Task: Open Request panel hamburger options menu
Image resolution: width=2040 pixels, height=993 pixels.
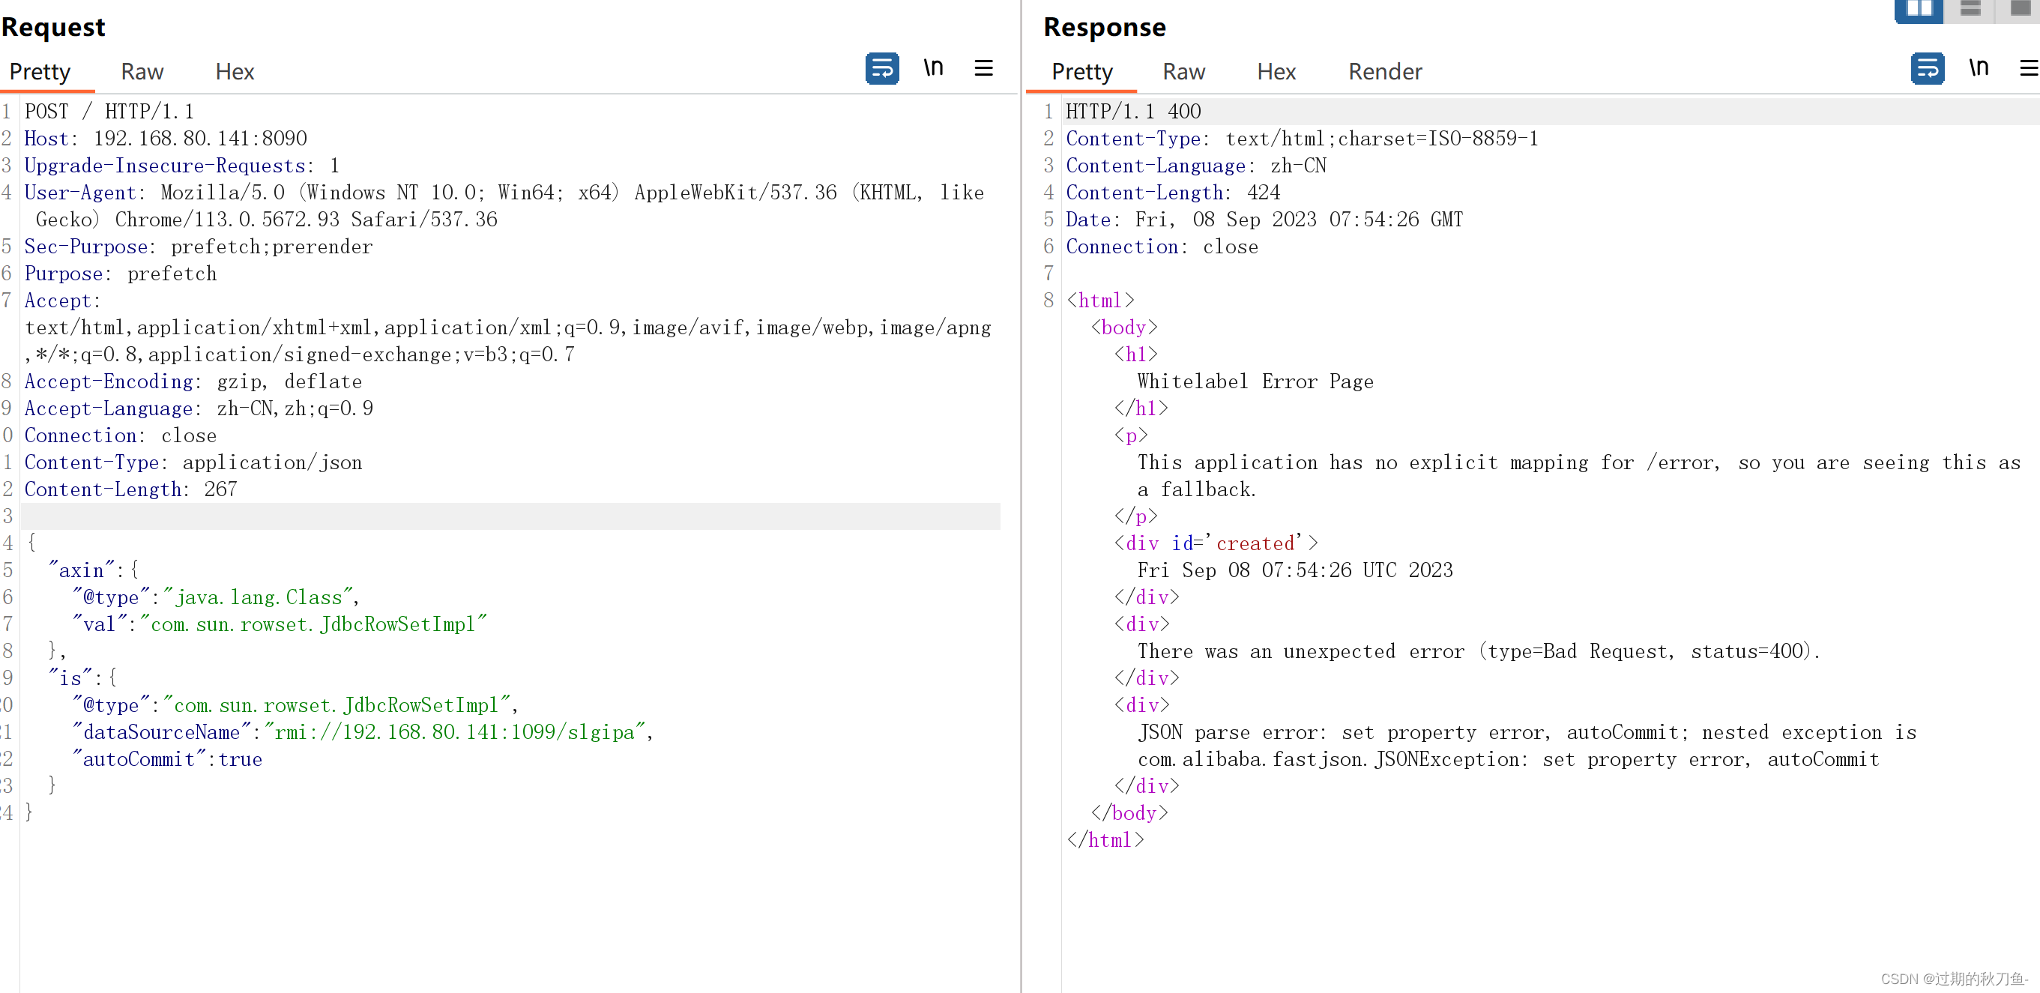Action: (983, 69)
